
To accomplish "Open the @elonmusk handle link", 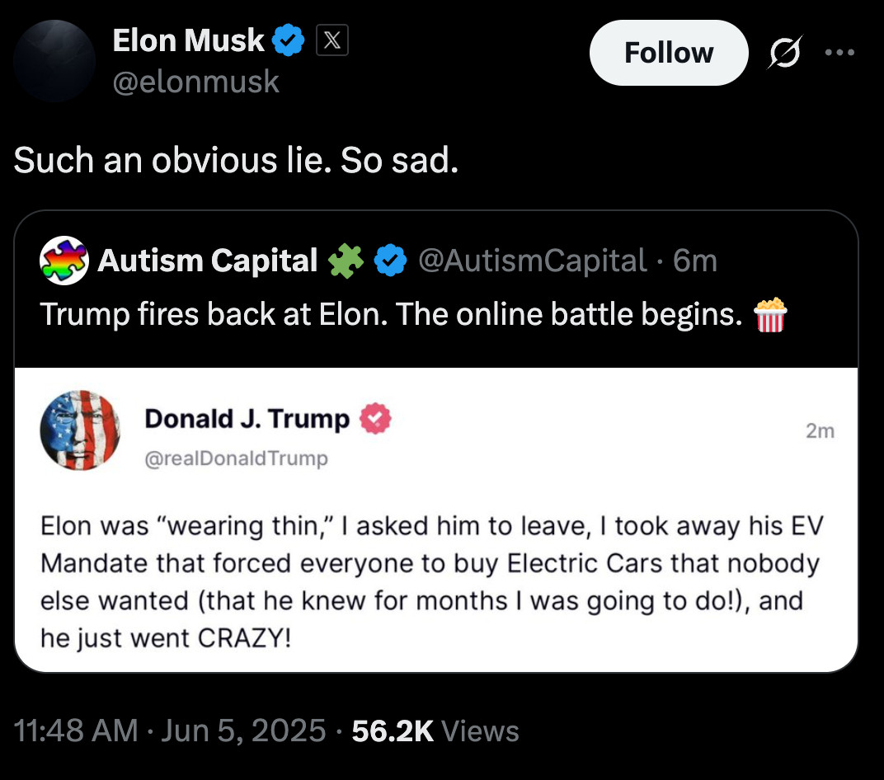I will click(x=196, y=81).
